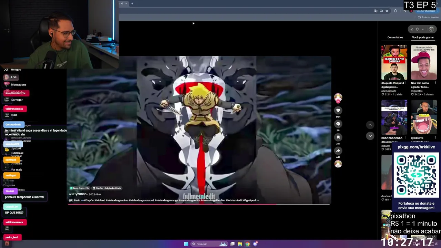The image size is (441, 248).
Task: Open a new browser tab
Action: click(x=132, y=3)
